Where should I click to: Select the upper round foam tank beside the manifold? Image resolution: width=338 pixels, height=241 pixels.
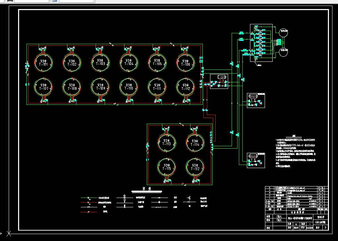(283, 33)
